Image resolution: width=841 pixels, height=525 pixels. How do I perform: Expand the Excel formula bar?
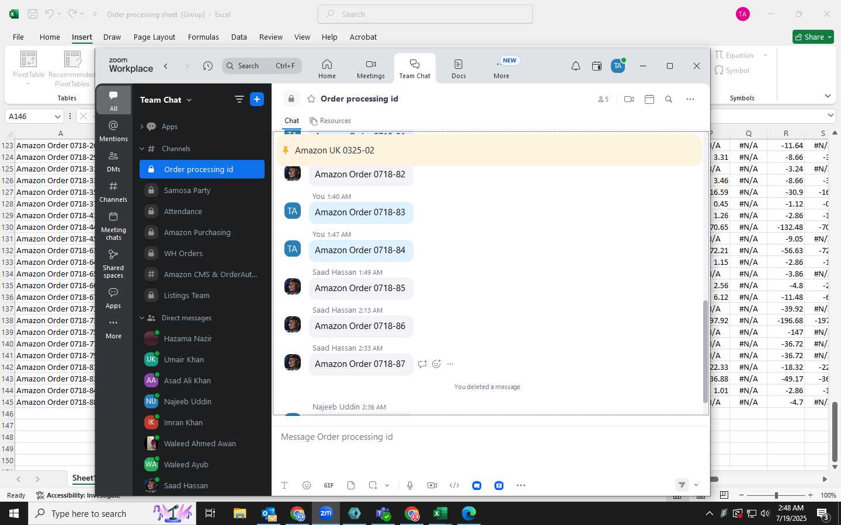pyautogui.click(x=831, y=116)
